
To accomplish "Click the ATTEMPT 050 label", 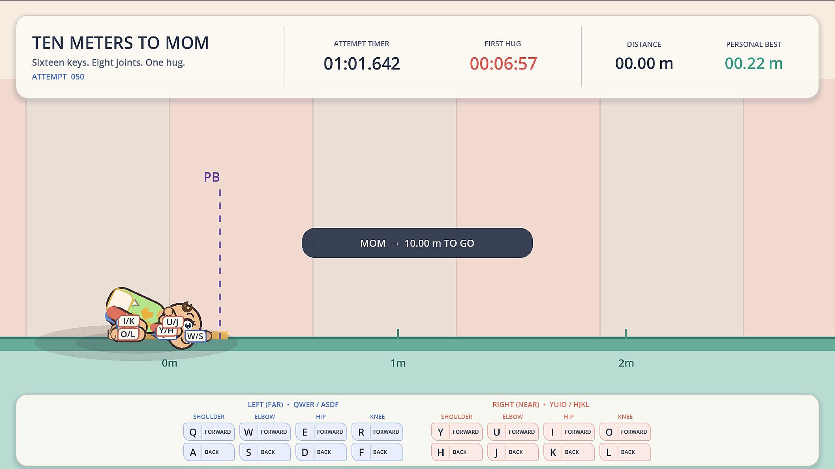I will [58, 77].
